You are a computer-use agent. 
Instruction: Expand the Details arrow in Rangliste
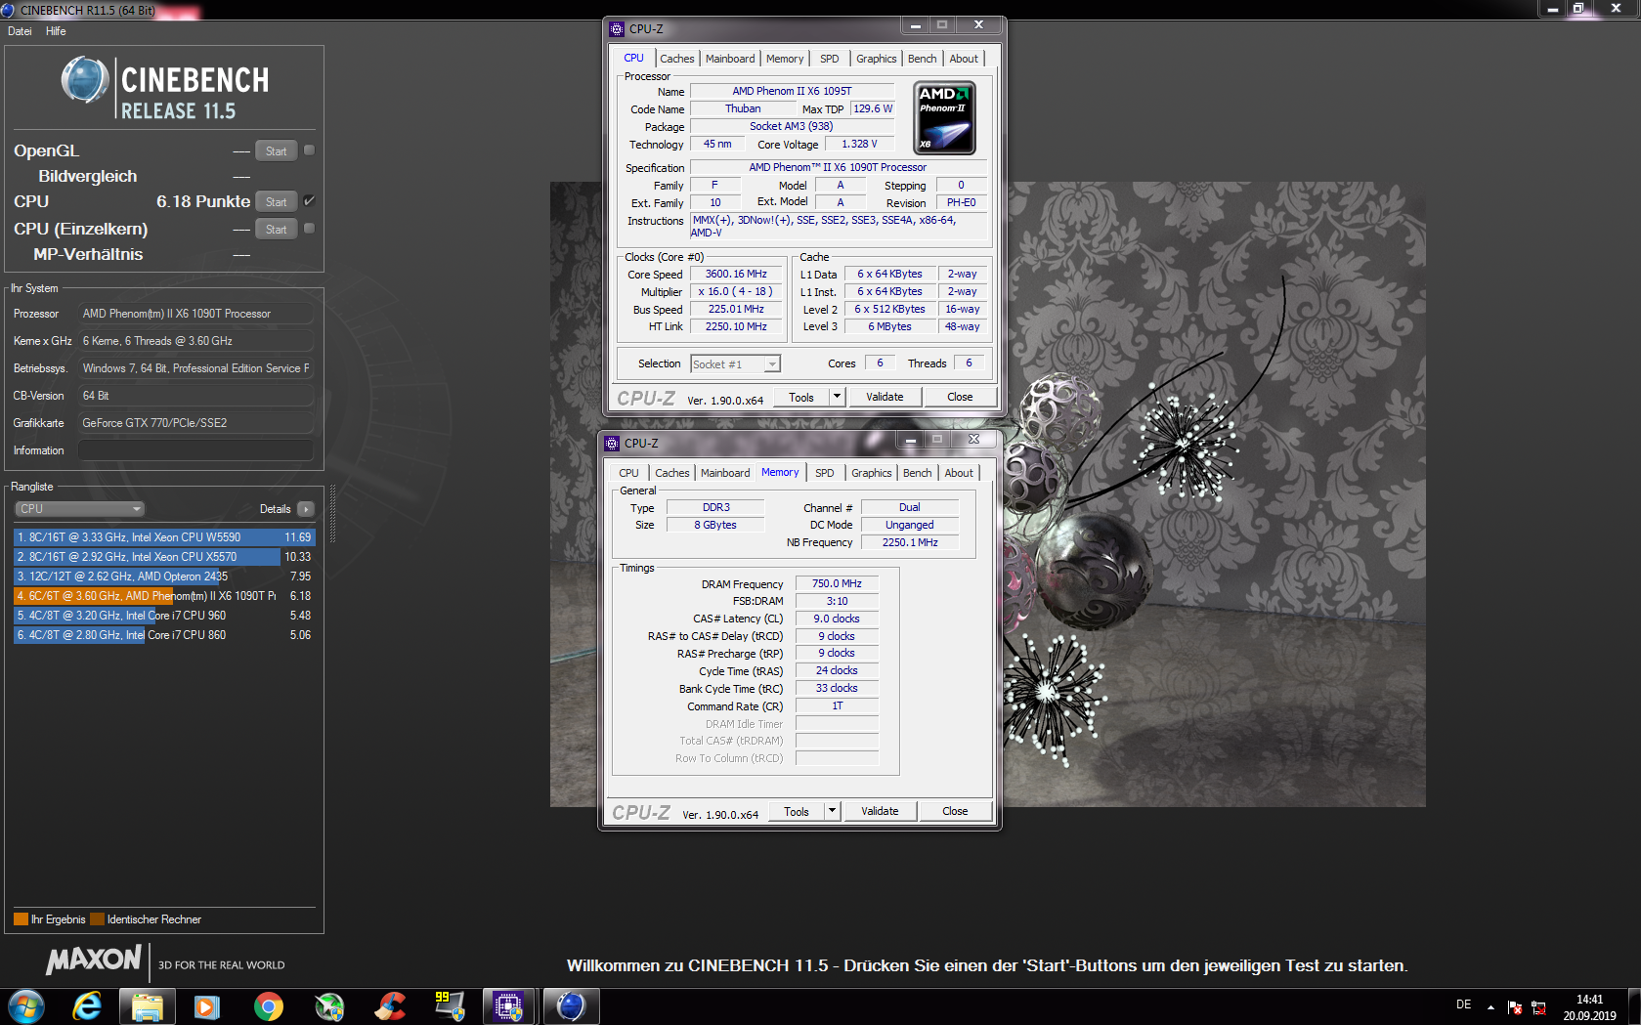click(x=306, y=509)
